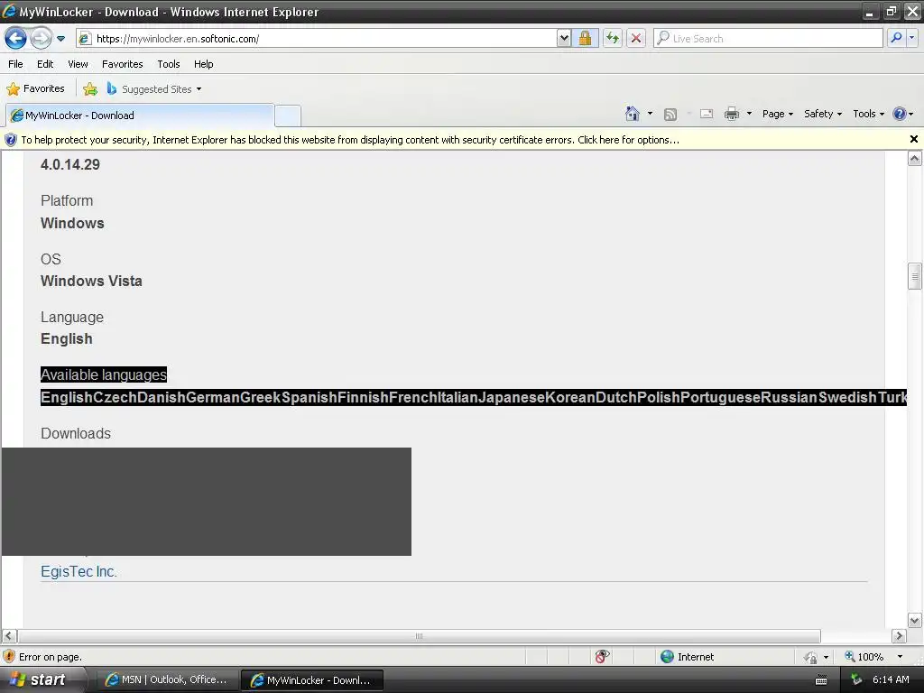Click the 6:14 AM clock
This screenshot has height=693, width=924.
point(891,679)
